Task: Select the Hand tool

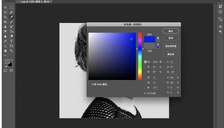Action: (x=5, y=51)
